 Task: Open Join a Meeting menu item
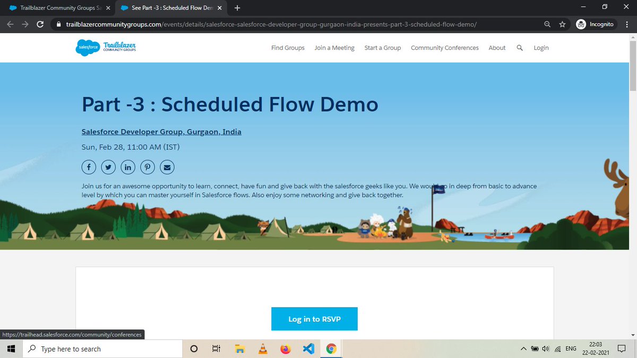[x=334, y=48]
